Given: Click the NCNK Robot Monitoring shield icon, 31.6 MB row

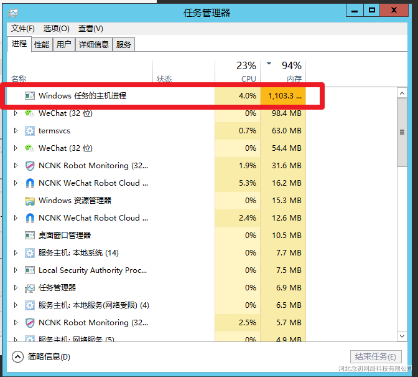Looking at the screenshot, I should 30,166.
